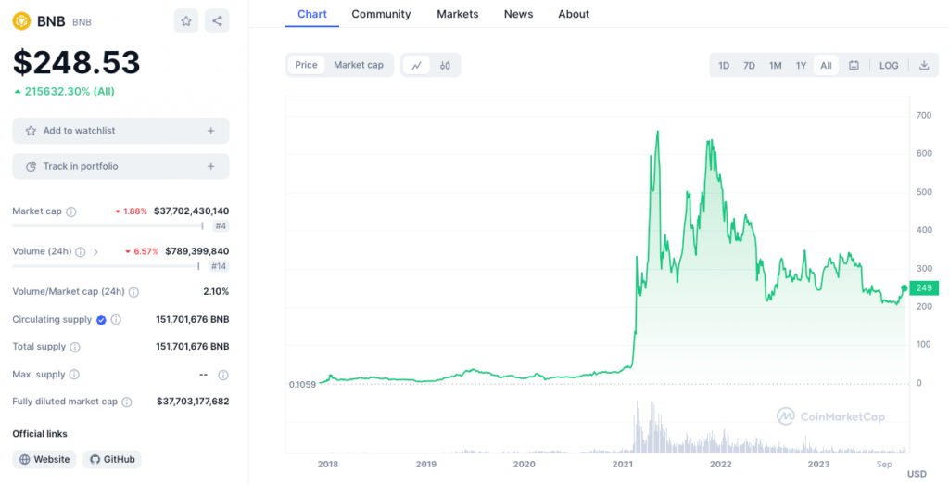Open the official Website link
This screenshot has height=485, width=949.
pyautogui.click(x=44, y=460)
